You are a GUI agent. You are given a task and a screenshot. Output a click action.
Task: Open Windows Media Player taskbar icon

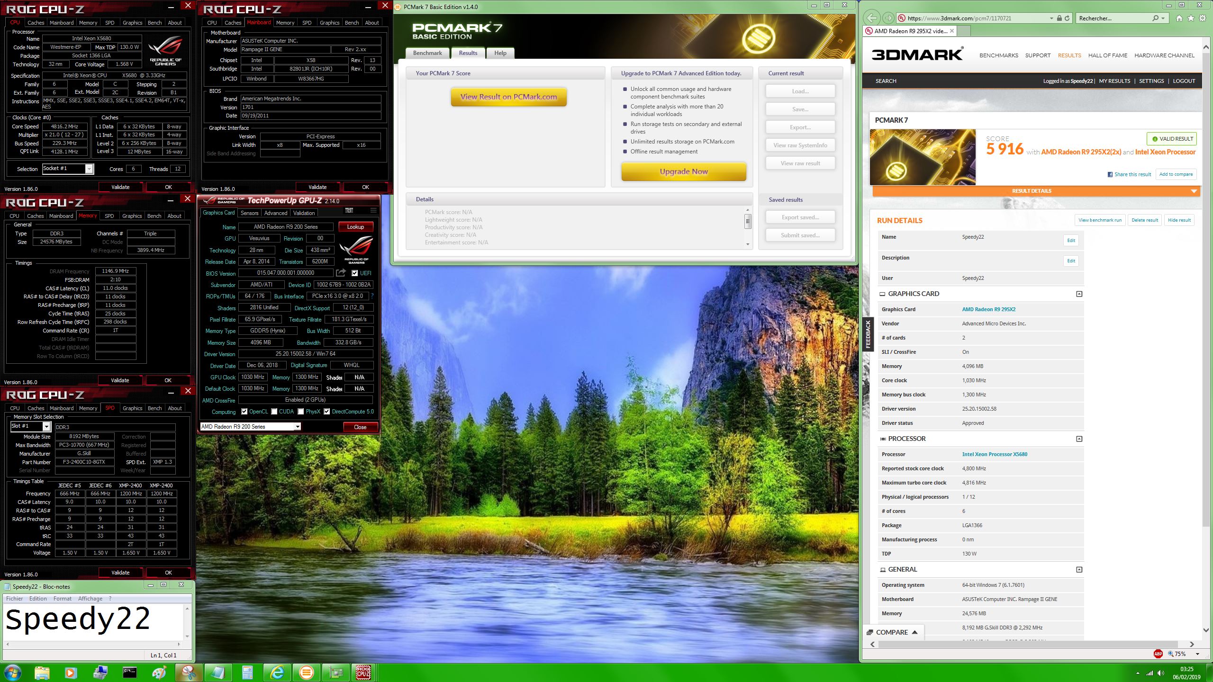click(x=71, y=673)
